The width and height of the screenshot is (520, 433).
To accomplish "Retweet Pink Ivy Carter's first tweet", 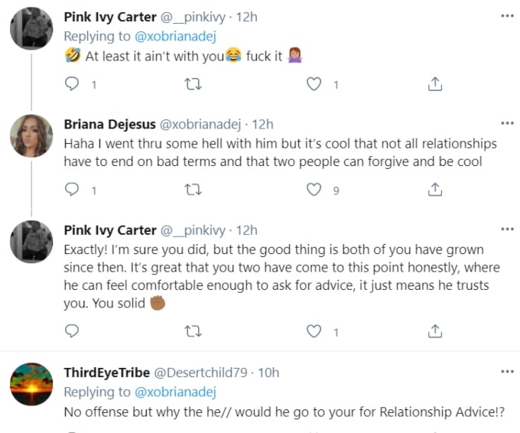I will pyautogui.click(x=194, y=85).
